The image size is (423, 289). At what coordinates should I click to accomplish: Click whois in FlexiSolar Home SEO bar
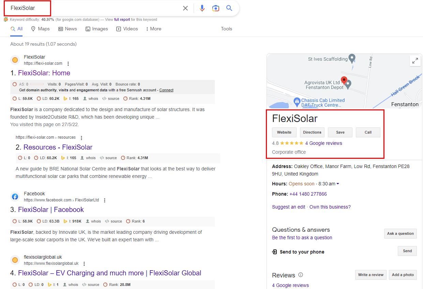[x=91, y=98]
